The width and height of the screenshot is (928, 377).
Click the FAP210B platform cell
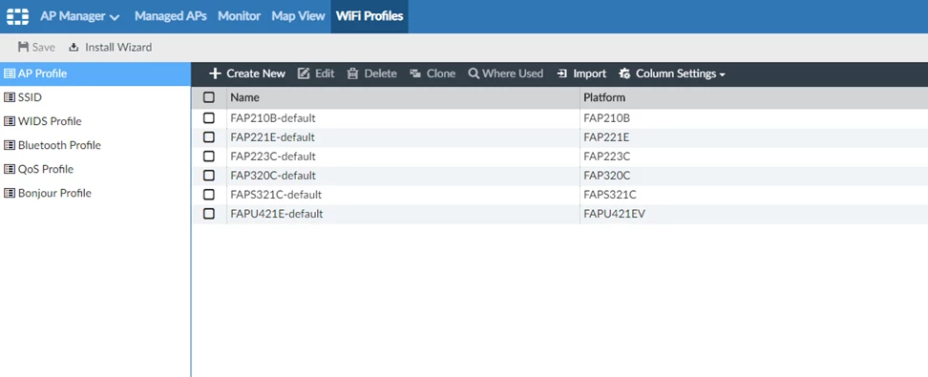click(606, 118)
